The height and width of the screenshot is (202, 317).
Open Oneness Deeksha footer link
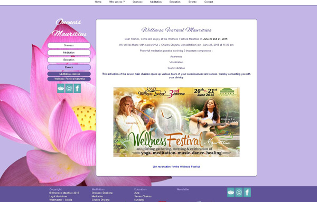pyautogui.click(x=102, y=193)
